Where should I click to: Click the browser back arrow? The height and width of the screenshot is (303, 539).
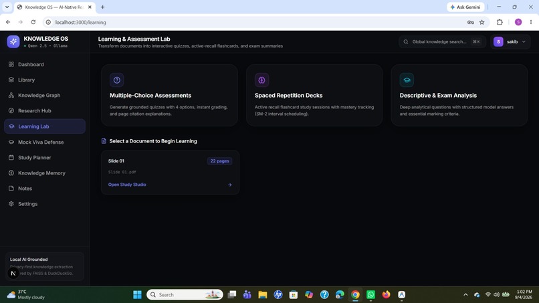(8, 22)
